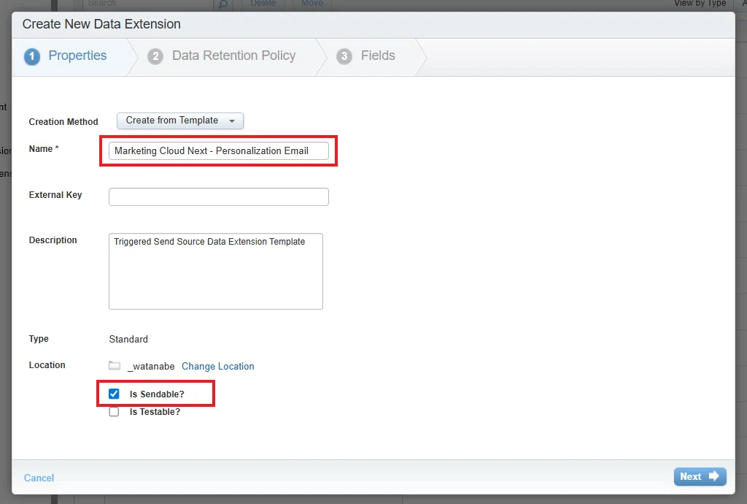
Task: Click the 'Is Testable?' label text
Action: pyautogui.click(x=155, y=412)
